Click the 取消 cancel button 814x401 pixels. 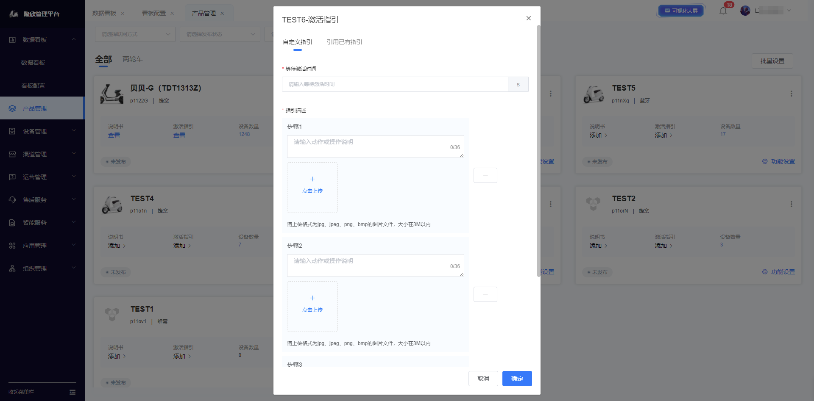pyautogui.click(x=483, y=379)
